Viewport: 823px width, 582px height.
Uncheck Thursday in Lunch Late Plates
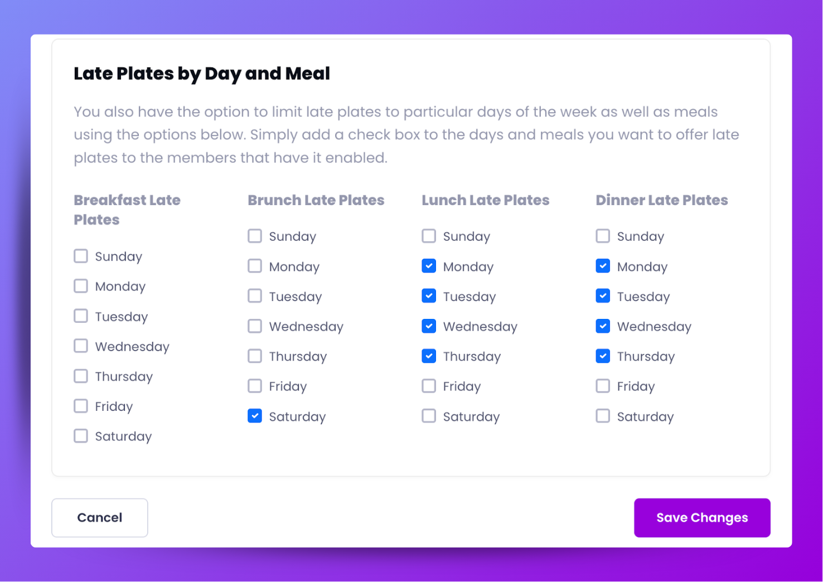click(x=429, y=356)
